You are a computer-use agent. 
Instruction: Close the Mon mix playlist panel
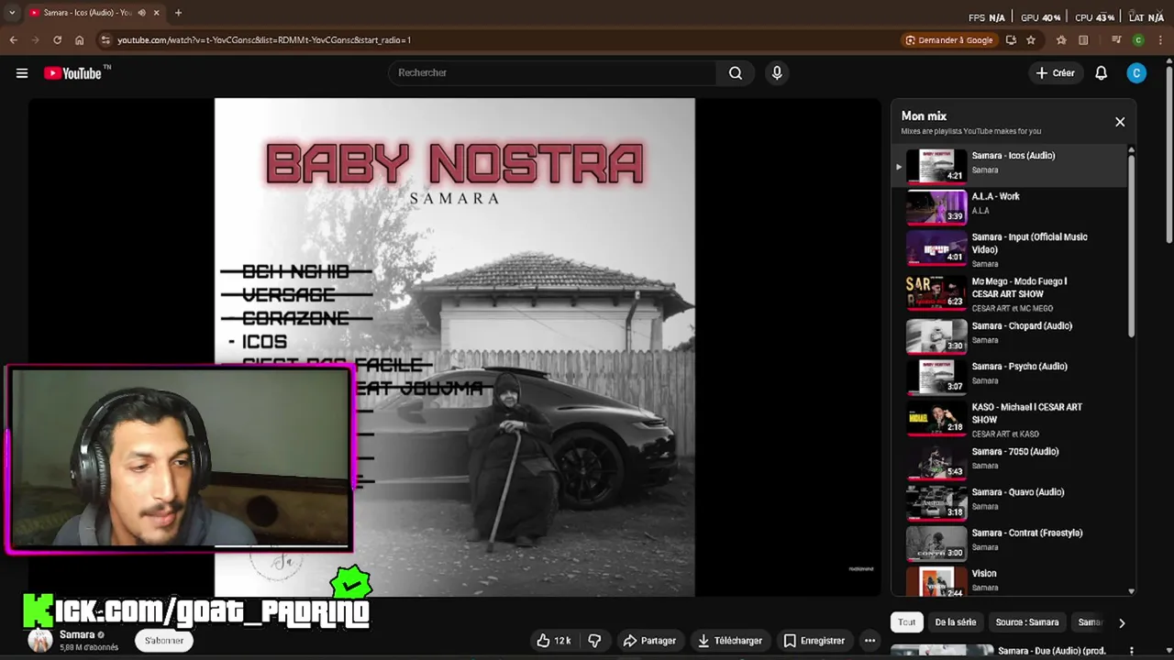(x=1120, y=122)
